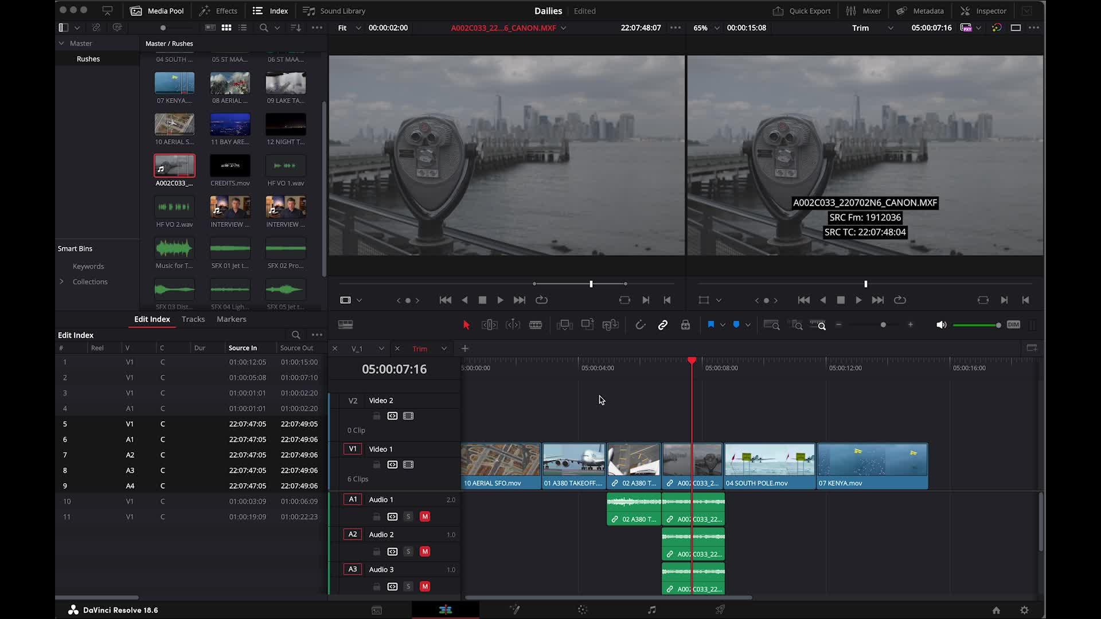Toggle the Snapping magnet icon
The height and width of the screenshot is (619, 1101).
[x=640, y=325]
